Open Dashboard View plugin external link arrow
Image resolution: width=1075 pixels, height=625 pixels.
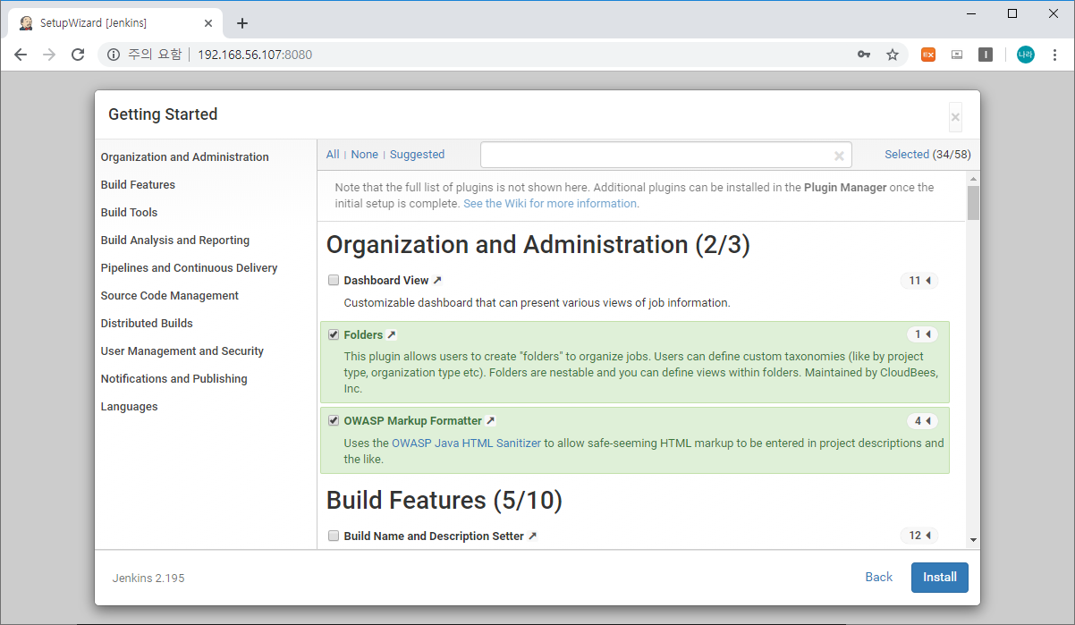tap(437, 281)
